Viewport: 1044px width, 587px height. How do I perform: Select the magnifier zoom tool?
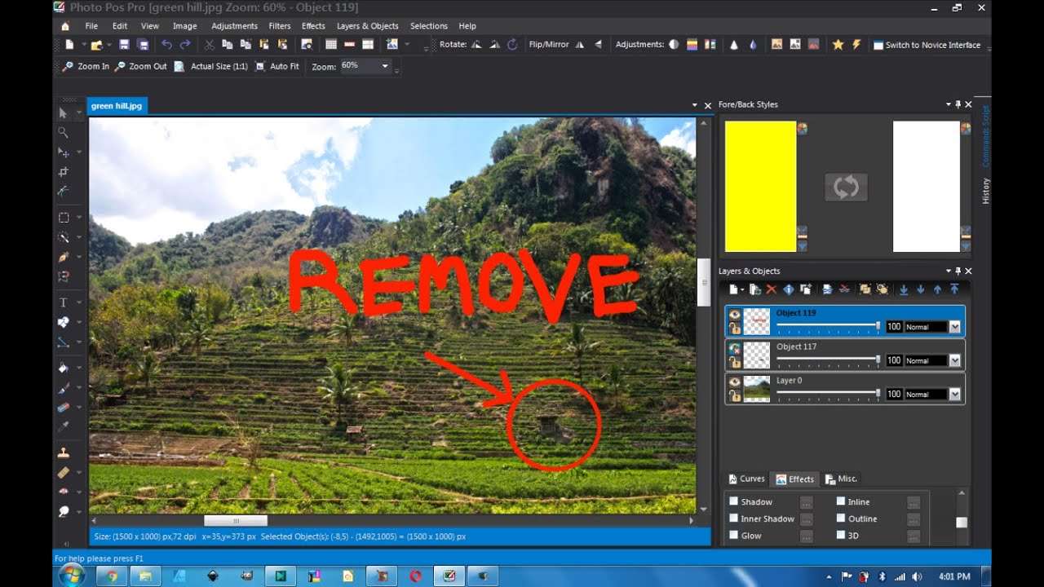(x=63, y=132)
